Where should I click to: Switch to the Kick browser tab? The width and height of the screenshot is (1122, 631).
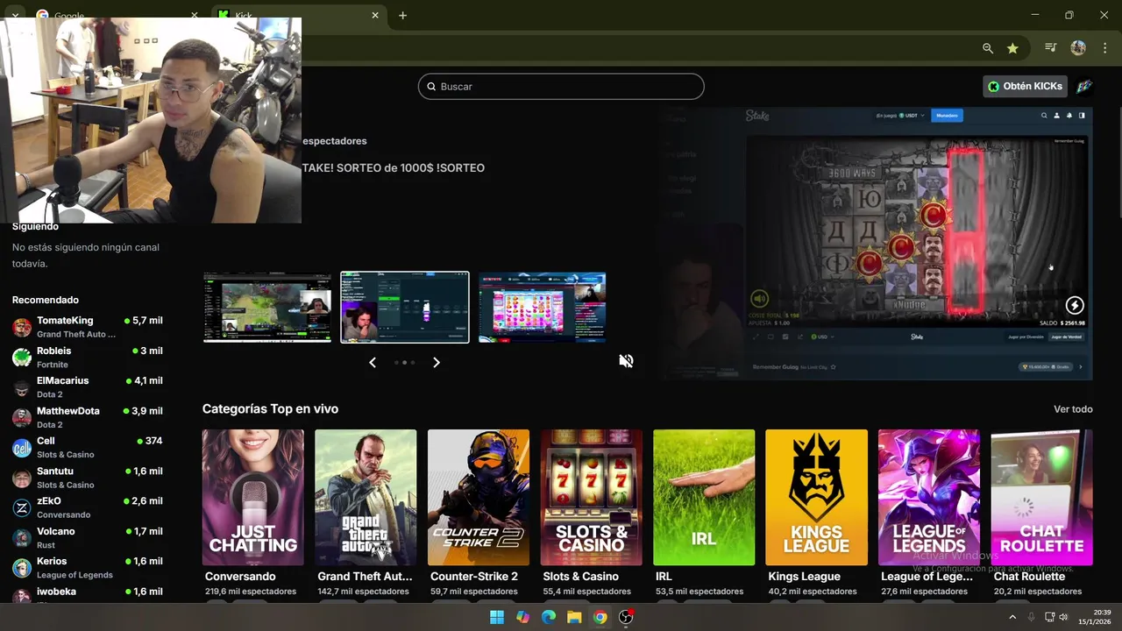298,16
